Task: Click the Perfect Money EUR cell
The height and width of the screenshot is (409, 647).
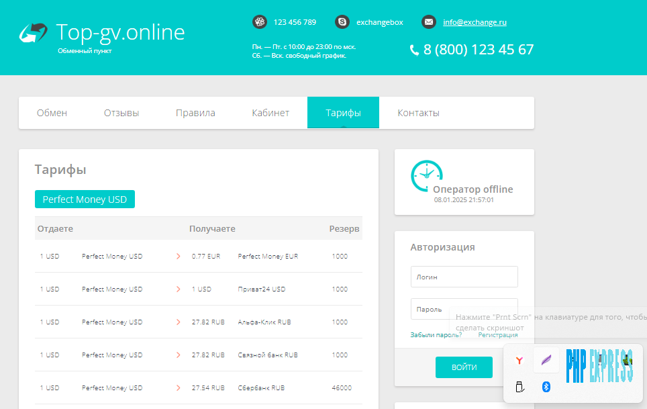Action: [268, 257]
